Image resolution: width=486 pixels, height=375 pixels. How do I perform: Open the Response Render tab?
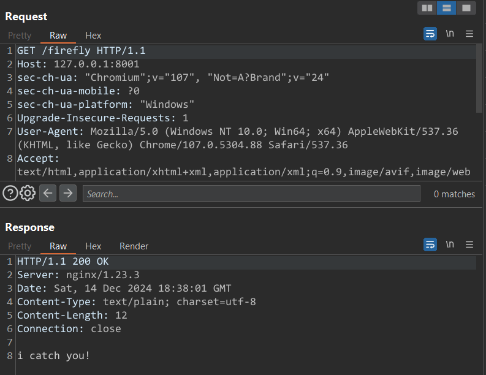134,246
